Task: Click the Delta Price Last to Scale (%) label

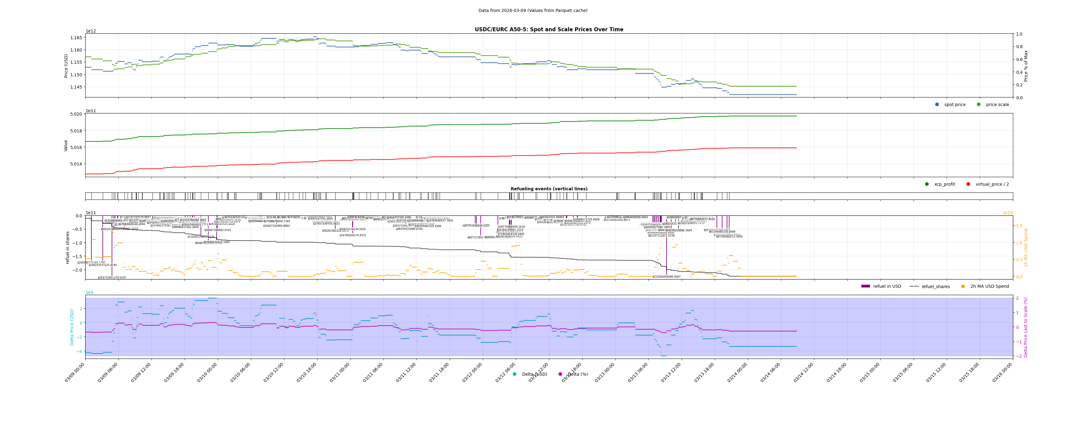Action: pos(1026,327)
